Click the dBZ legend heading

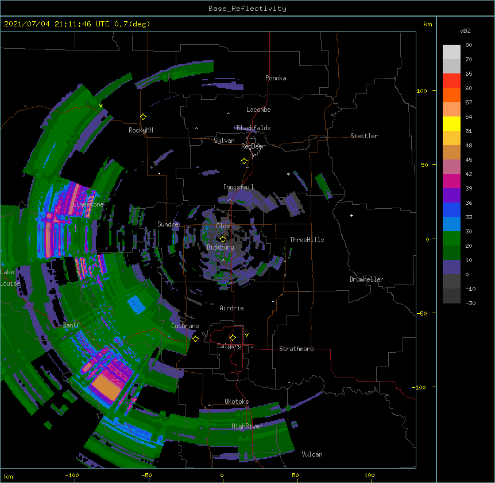[465, 31]
